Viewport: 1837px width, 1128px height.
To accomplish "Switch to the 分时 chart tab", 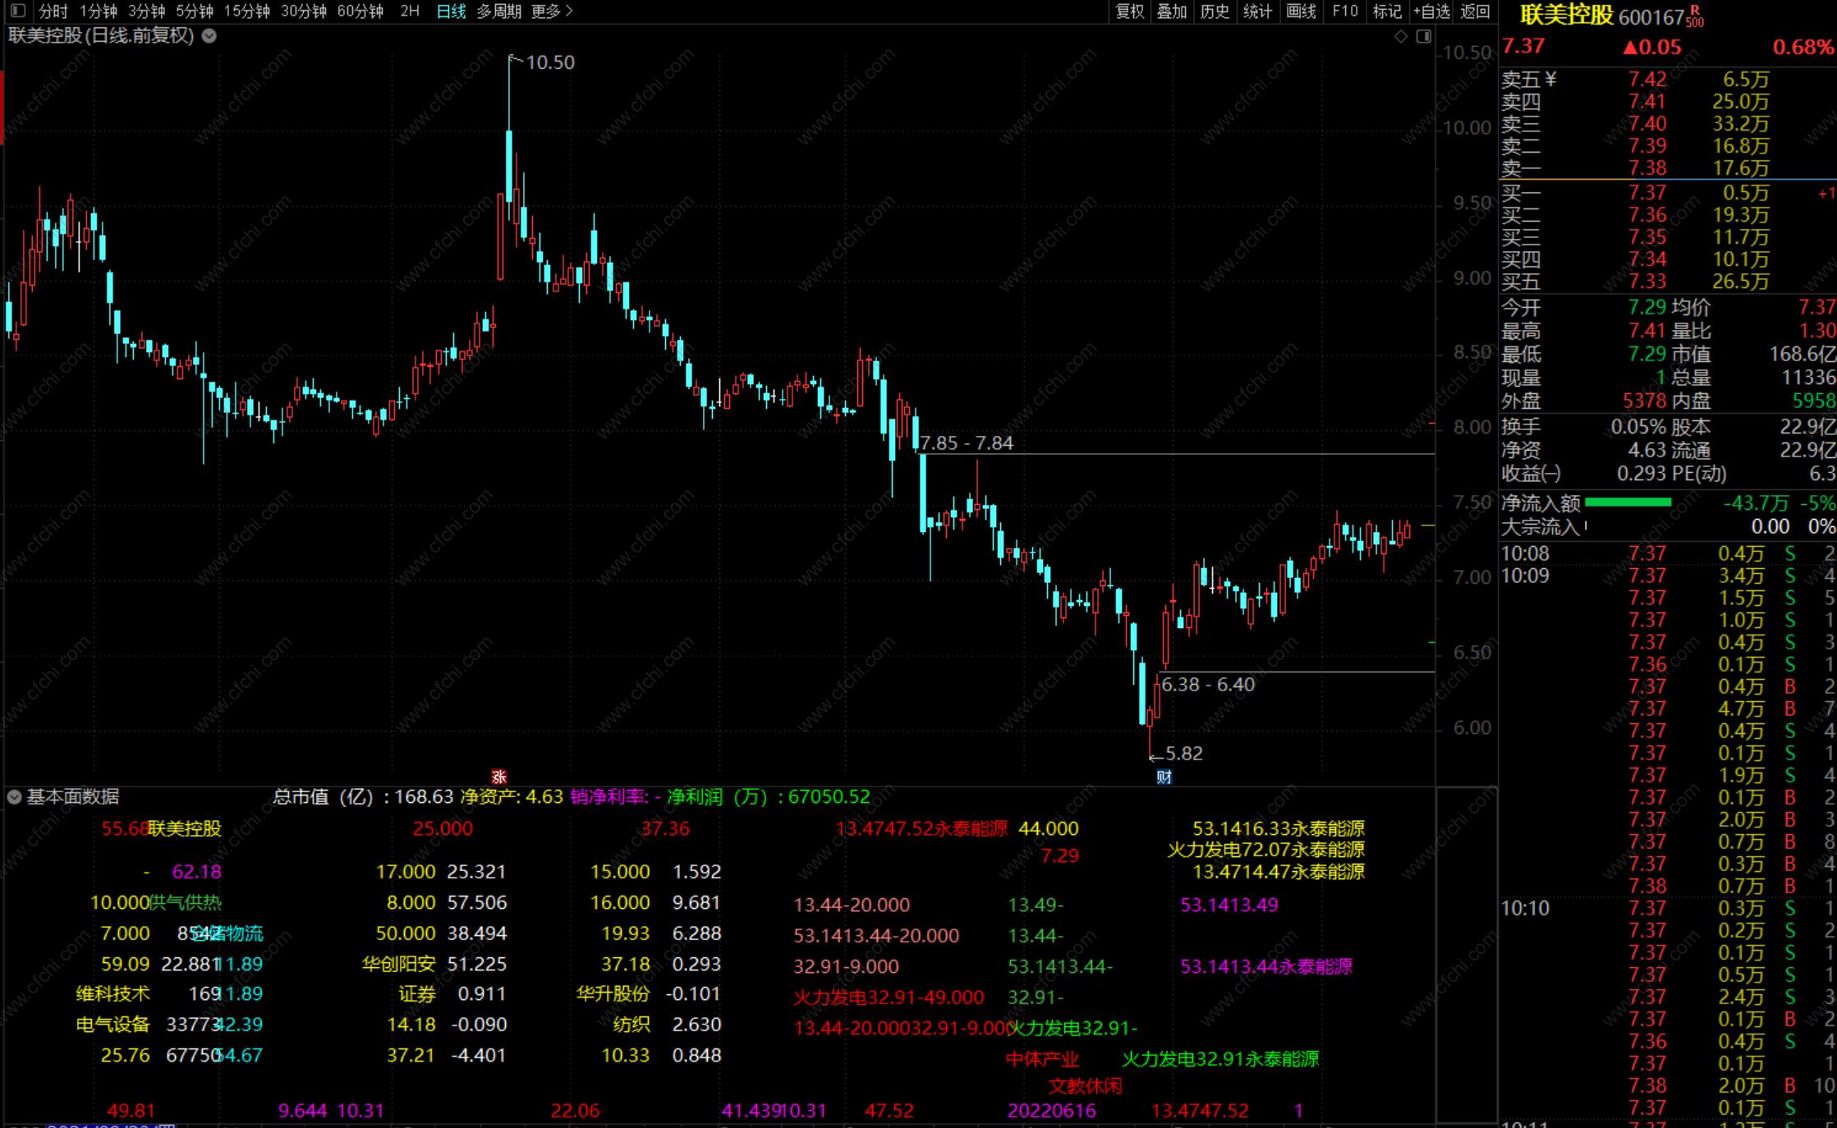I will click(x=53, y=11).
